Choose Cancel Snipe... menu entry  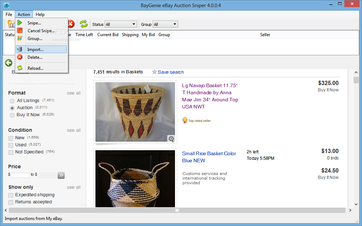click(x=42, y=30)
